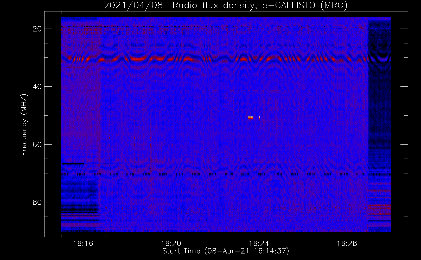Click the 16:16 time tick label
Image resolution: width=421 pixels, height=260 pixels.
[x=83, y=243]
